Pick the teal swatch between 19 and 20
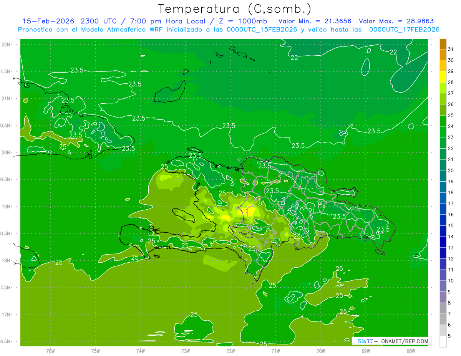461x356 pixels. coord(443,176)
